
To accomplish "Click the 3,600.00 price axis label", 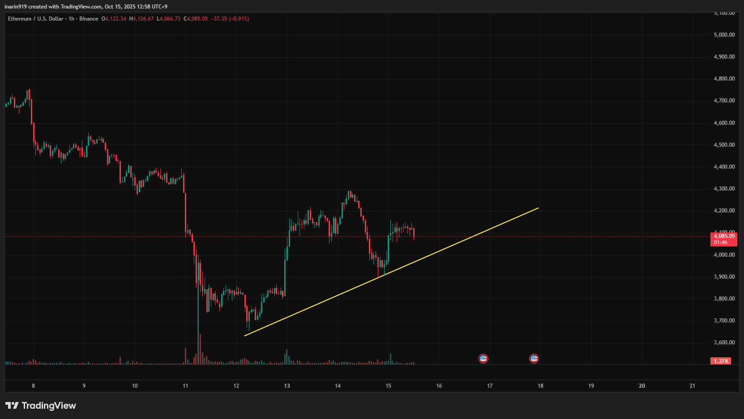I will [x=724, y=343].
